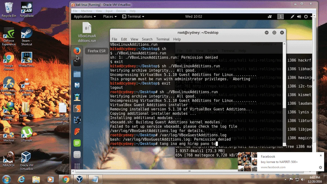The height and width of the screenshot is (184, 327).
Task: Open Facebook notification settings gear
Action: (320, 167)
